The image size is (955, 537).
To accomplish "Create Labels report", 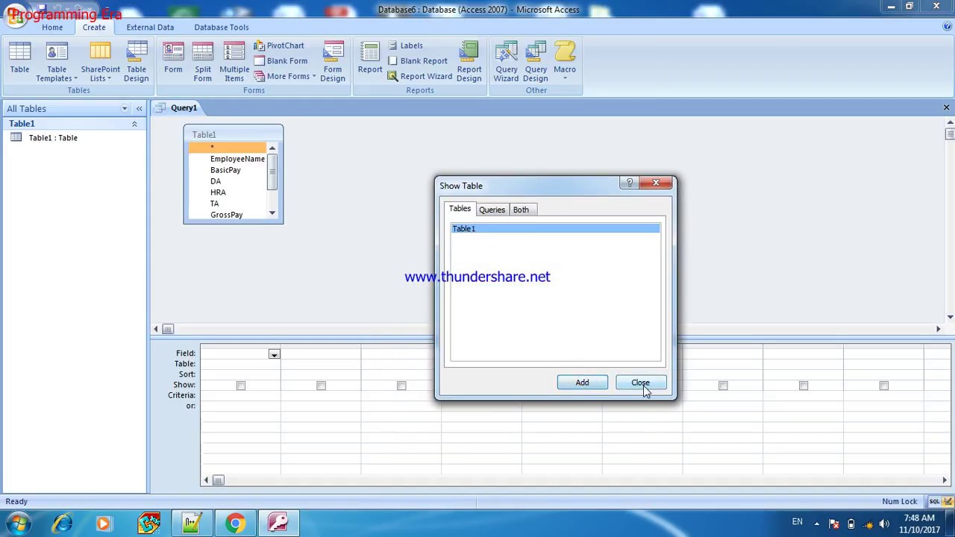I will [x=404, y=45].
